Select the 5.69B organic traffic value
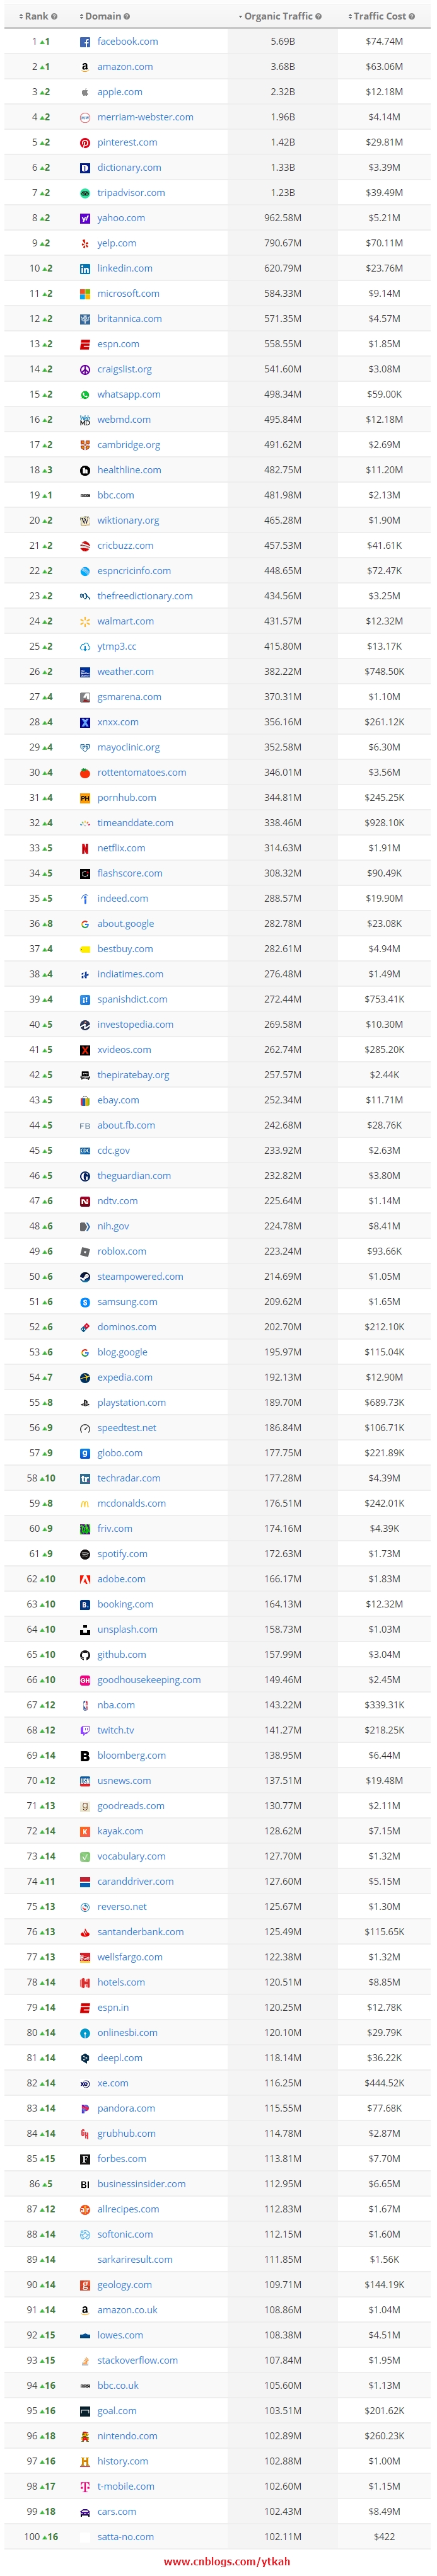The width and height of the screenshot is (437, 2576). click(283, 42)
